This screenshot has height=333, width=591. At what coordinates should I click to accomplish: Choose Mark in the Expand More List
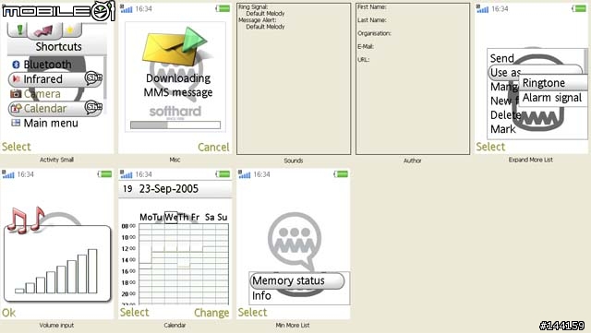pos(502,129)
